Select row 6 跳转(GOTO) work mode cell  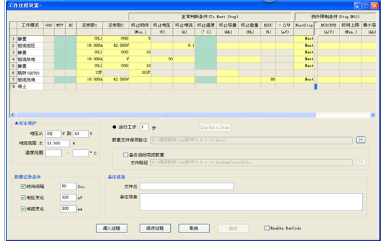tap(30, 73)
